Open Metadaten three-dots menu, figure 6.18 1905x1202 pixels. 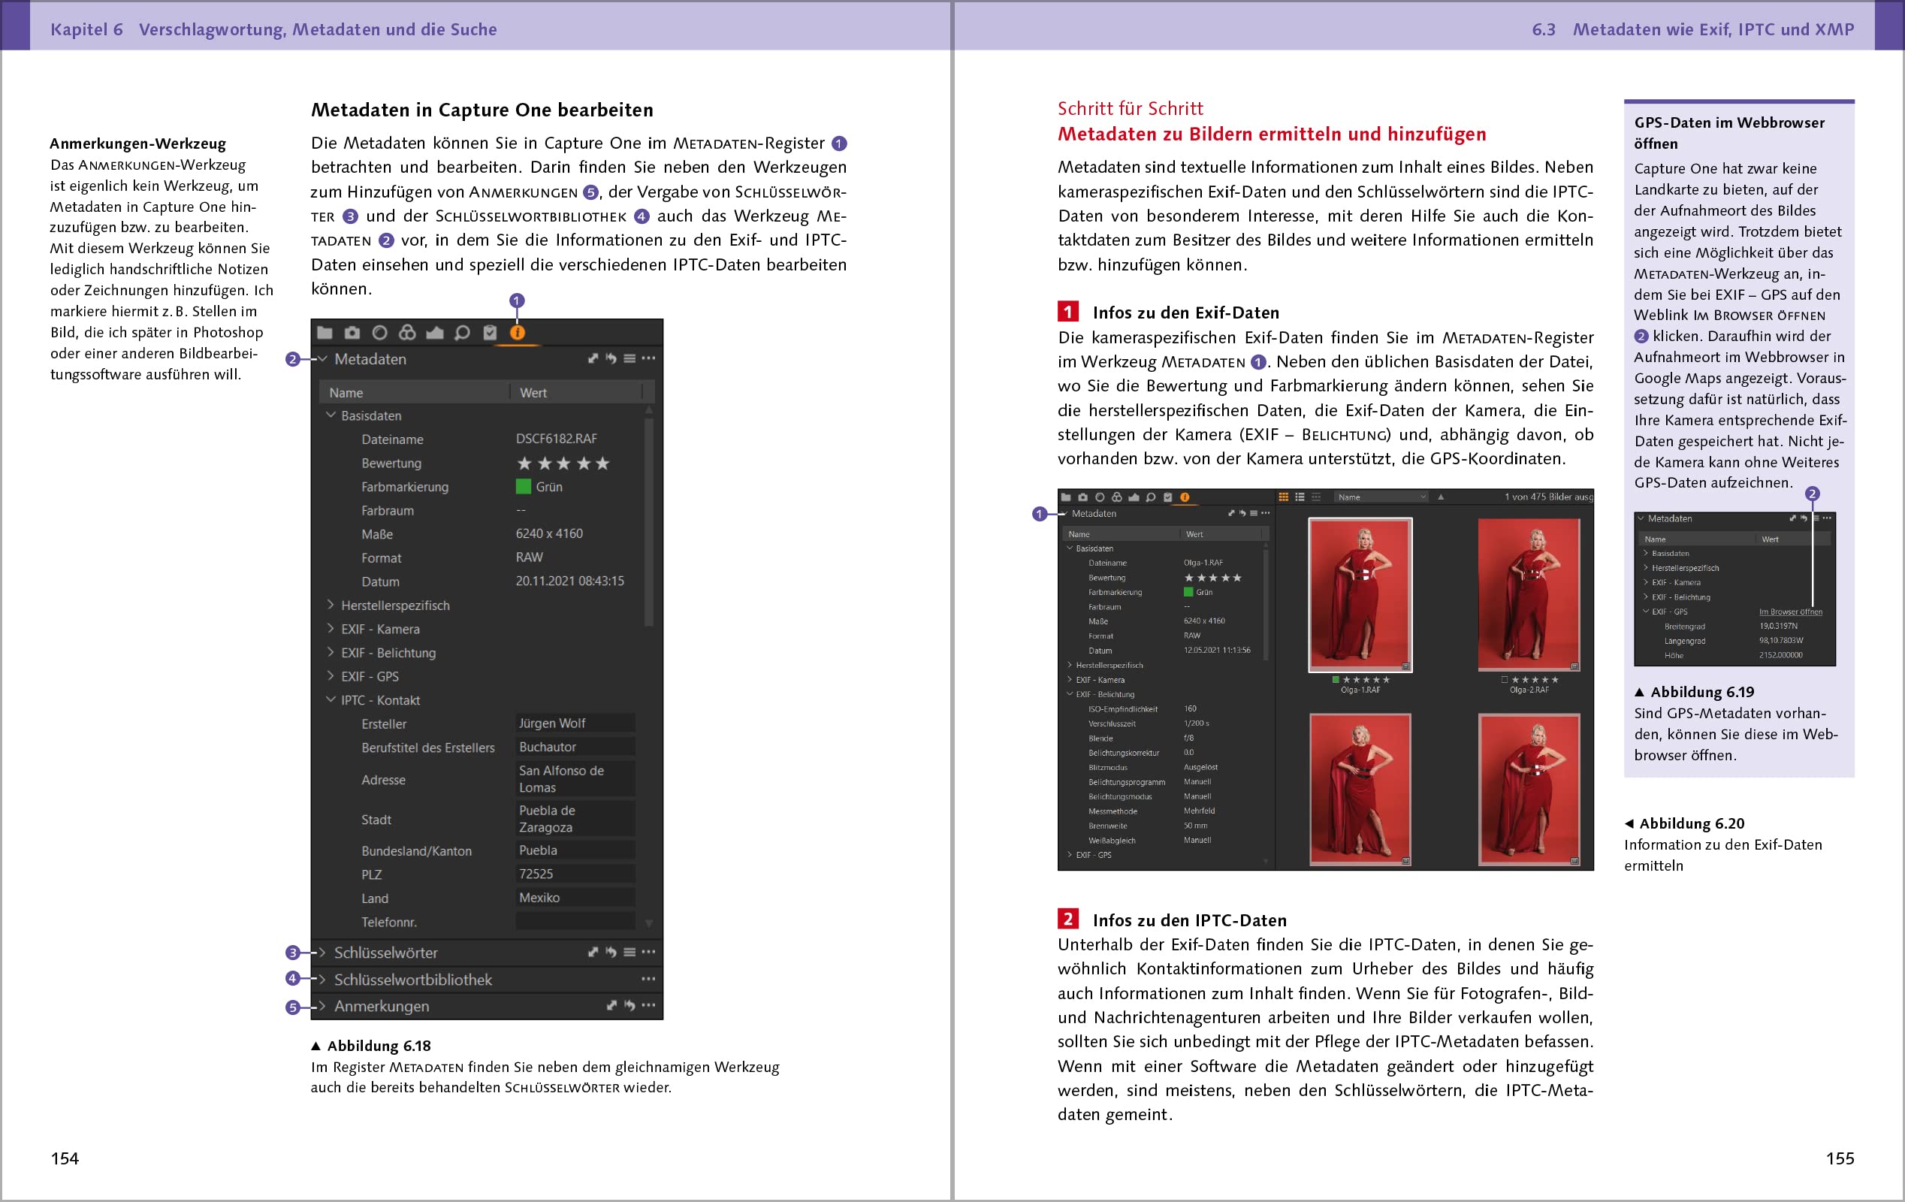click(x=649, y=358)
